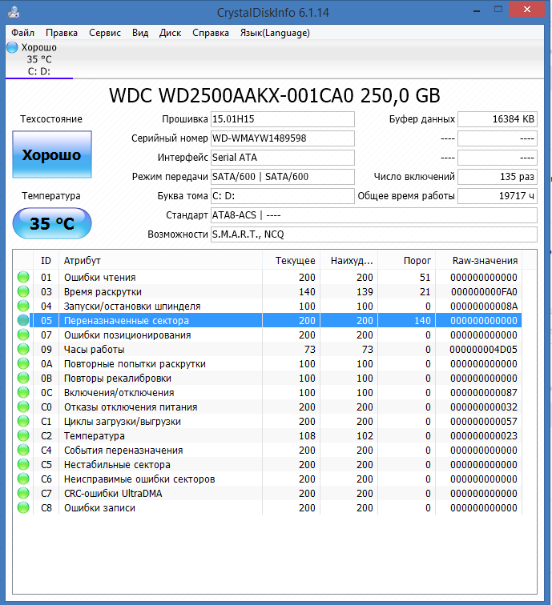Image resolution: width=552 pixels, height=605 pixels.
Task: Click status icon for CRC-ошибки UltraDMA
Action: click(x=23, y=493)
